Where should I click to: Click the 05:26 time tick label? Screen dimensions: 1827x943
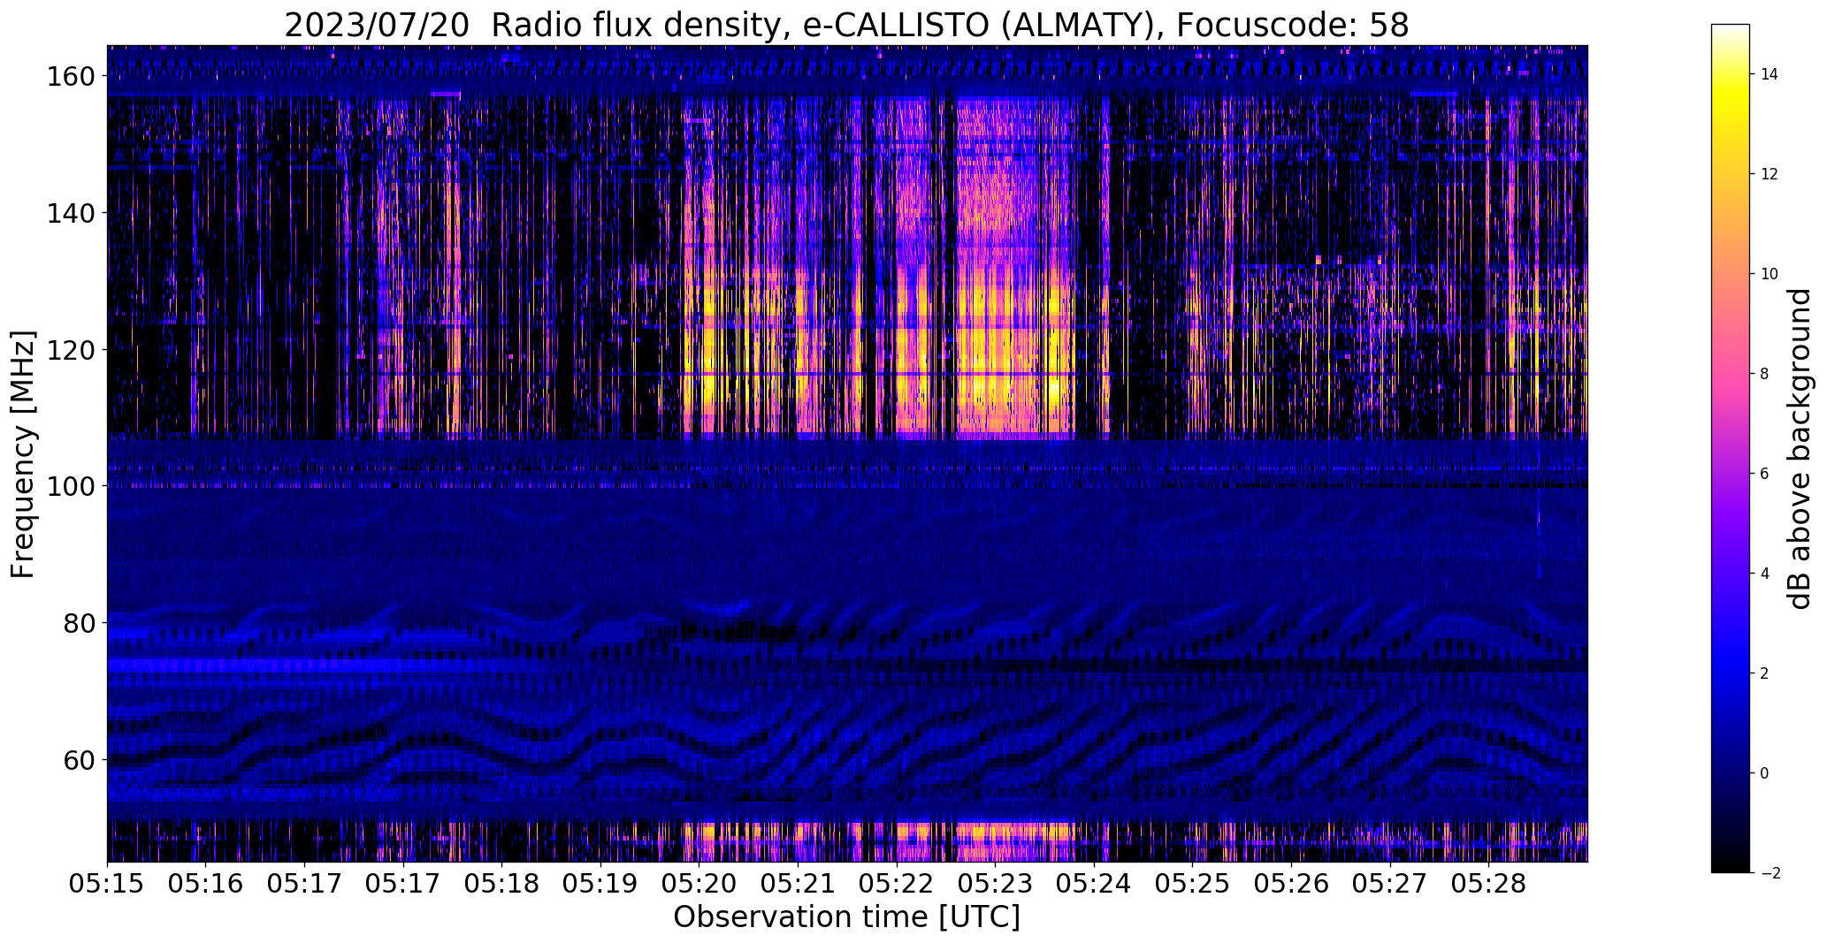click(x=1291, y=884)
